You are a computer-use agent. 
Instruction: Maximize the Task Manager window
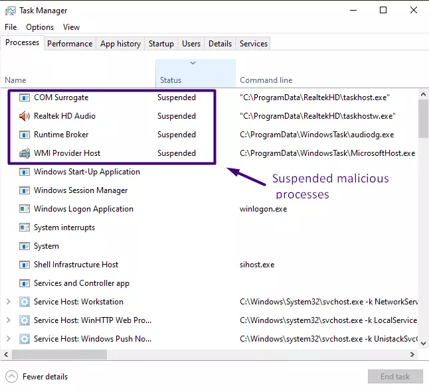(383, 11)
